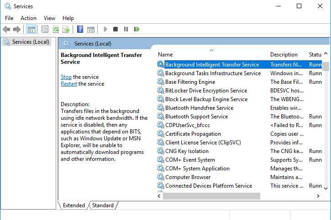The height and width of the screenshot is (220, 331).
Task: Open the View menu
Action: point(49,18)
